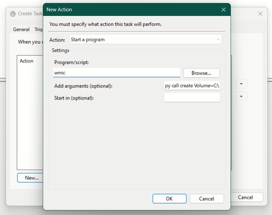This screenshot has height=215, width=272.
Task: Click the Settings group label
Action: [60, 50]
